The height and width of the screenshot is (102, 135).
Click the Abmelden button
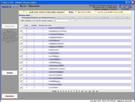click(10, 96)
